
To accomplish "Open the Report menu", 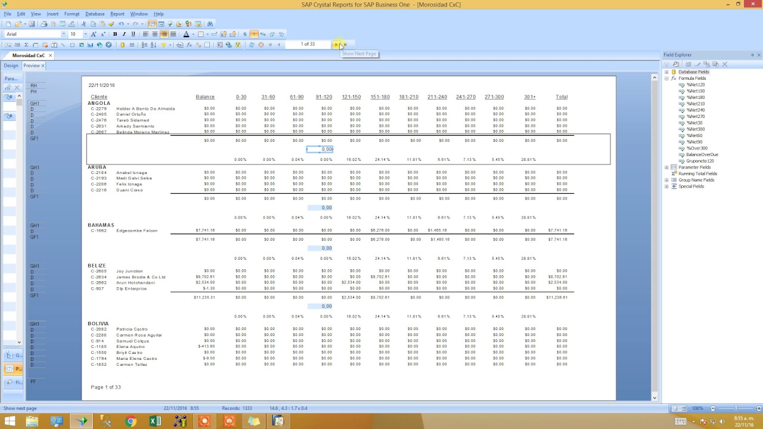I will coord(117,14).
